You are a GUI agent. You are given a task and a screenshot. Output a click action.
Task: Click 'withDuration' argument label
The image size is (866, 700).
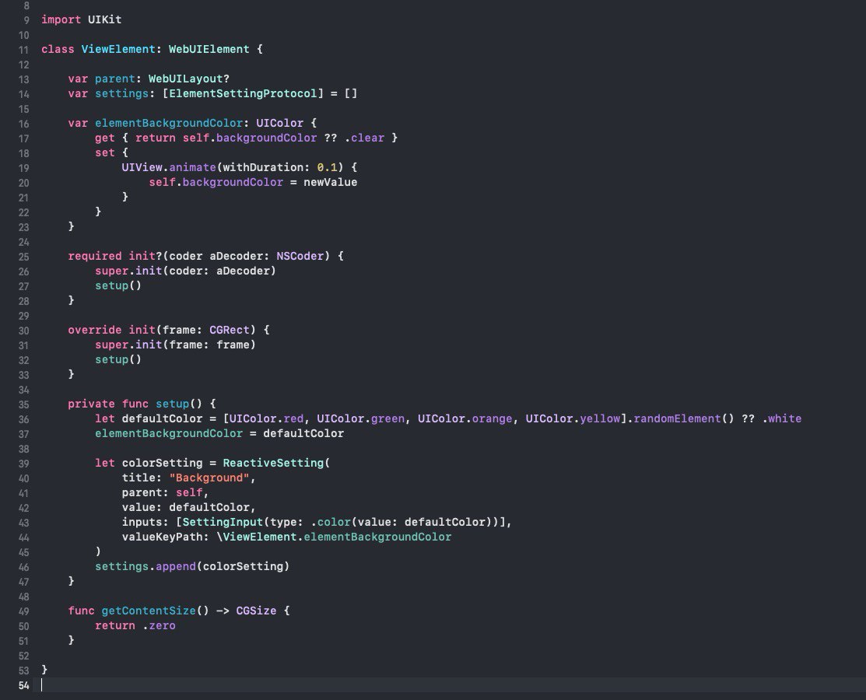(263, 167)
